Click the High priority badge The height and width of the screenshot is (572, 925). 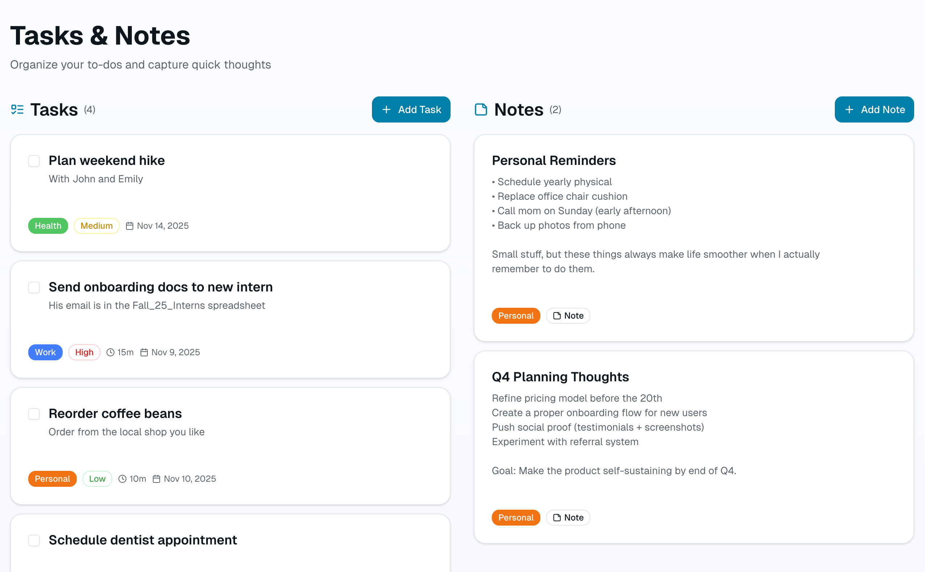coord(84,353)
